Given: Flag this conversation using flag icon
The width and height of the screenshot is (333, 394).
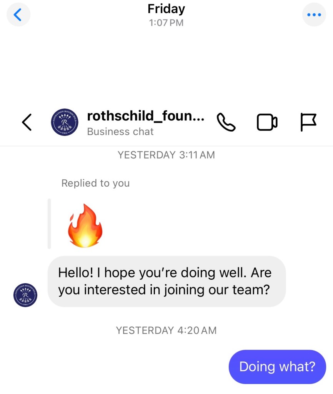Looking at the screenshot, I should pyautogui.click(x=308, y=122).
